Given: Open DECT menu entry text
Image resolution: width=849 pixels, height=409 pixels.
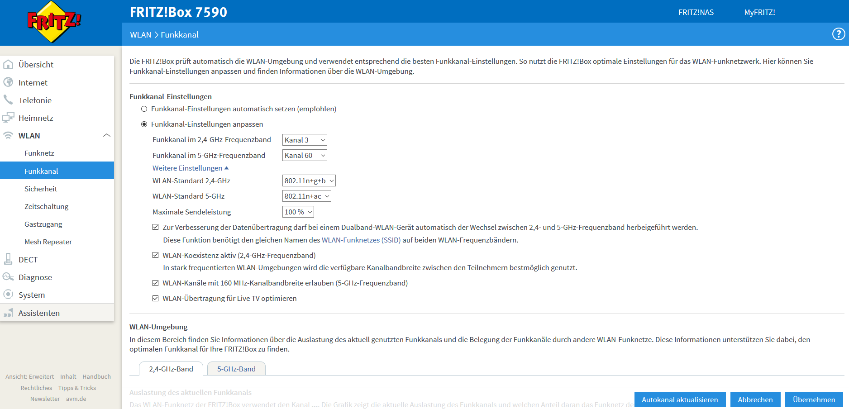Looking at the screenshot, I should point(28,259).
